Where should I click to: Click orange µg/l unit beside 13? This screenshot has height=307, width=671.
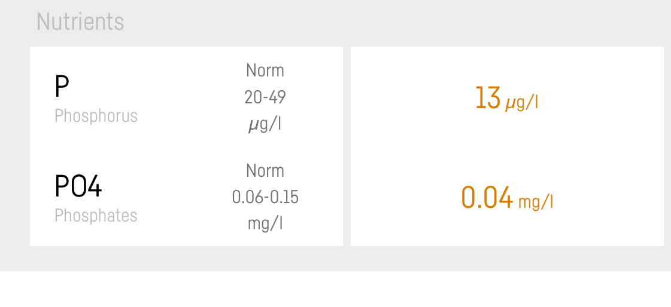[x=521, y=103]
